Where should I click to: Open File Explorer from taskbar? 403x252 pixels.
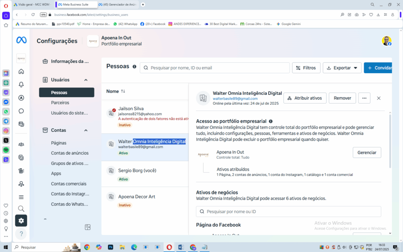(x=122, y=247)
